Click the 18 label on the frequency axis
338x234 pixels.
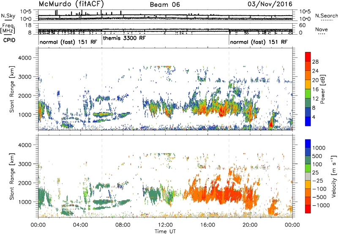click(x=28, y=25)
